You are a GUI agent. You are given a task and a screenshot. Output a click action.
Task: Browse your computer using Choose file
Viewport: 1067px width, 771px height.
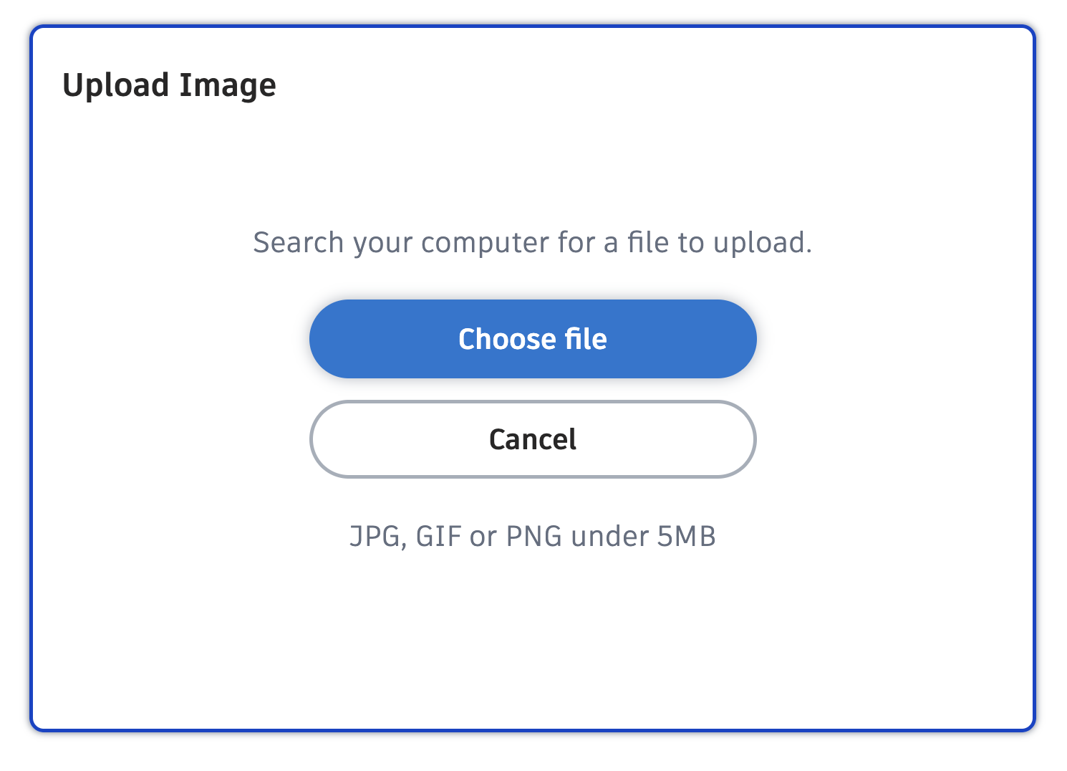(533, 339)
